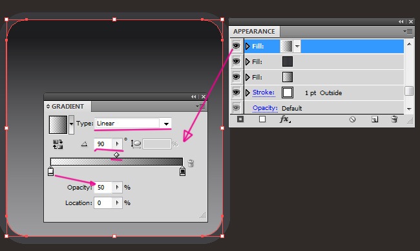Expand the third gradient Fill attribute
This screenshot has width=420, height=251.
(247, 78)
